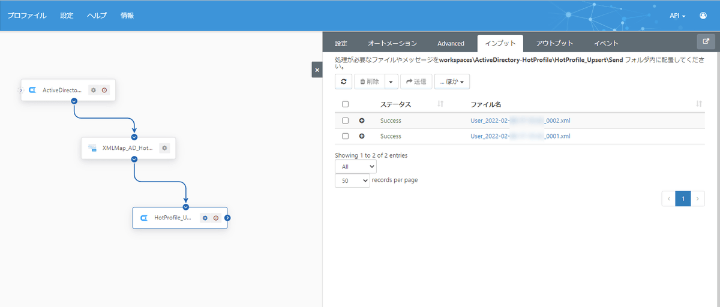Screen dimensions: 720x307
Task: Open panel in new window icon
Action: pos(706,42)
